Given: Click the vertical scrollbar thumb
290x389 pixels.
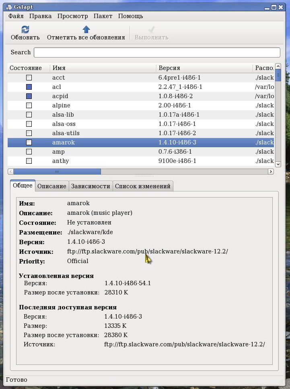Looking at the screenshot, I should pyautogui.click(x=278, y=75).
